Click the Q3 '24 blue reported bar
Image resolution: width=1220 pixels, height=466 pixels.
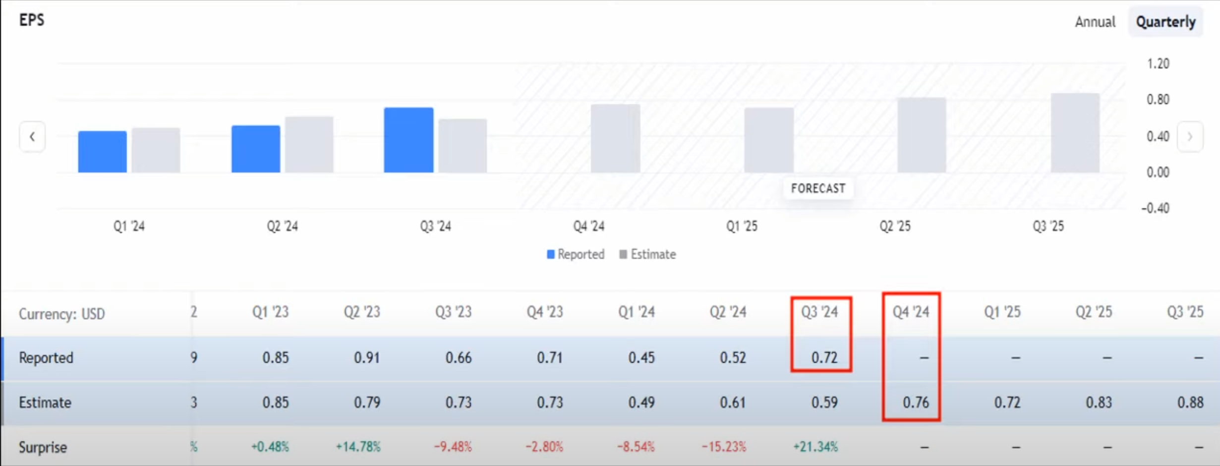(x=408, y=140)
